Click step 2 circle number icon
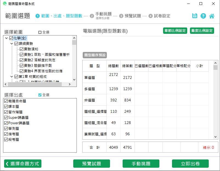Screen dimensions: 220x171 (x=92, y=16)
